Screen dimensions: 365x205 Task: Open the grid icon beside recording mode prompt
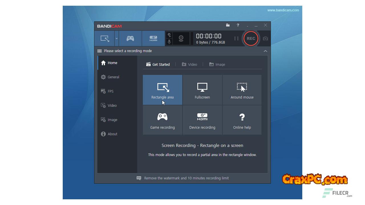coord(100,51)
